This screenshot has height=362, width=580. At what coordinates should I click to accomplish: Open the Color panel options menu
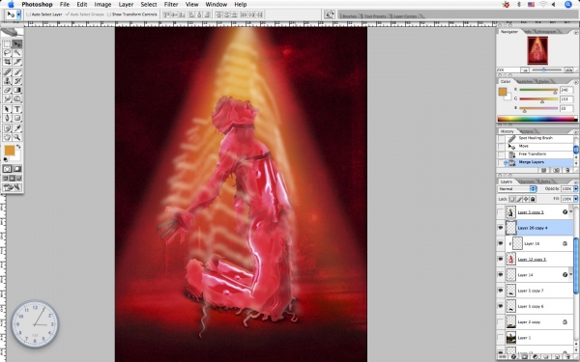pos(575,82)
